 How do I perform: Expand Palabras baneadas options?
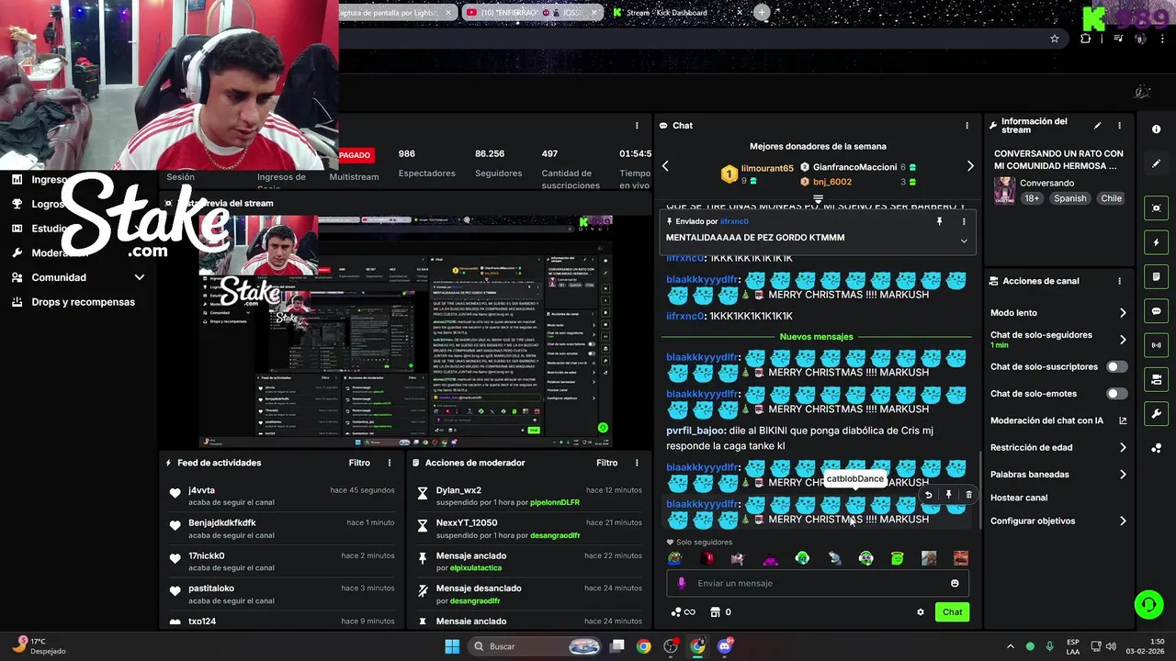1123,475
